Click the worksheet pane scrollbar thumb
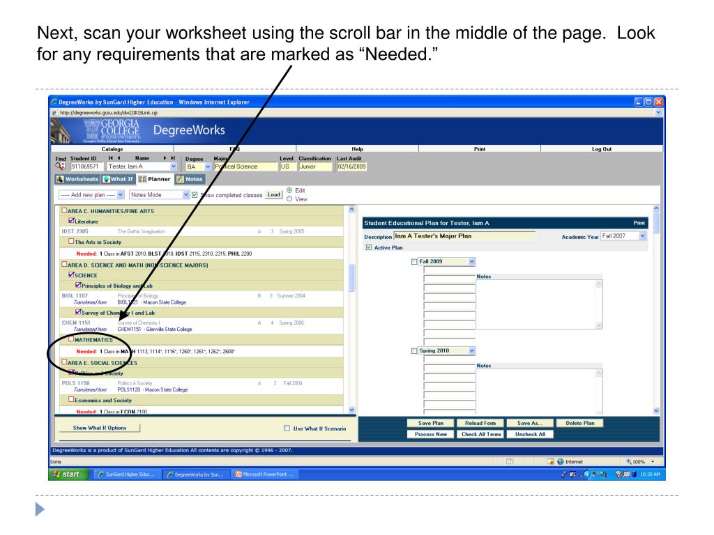 point(351,277)
